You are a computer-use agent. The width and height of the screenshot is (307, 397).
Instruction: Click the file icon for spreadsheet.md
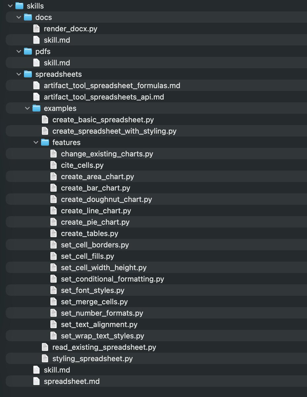pos(36,381)
